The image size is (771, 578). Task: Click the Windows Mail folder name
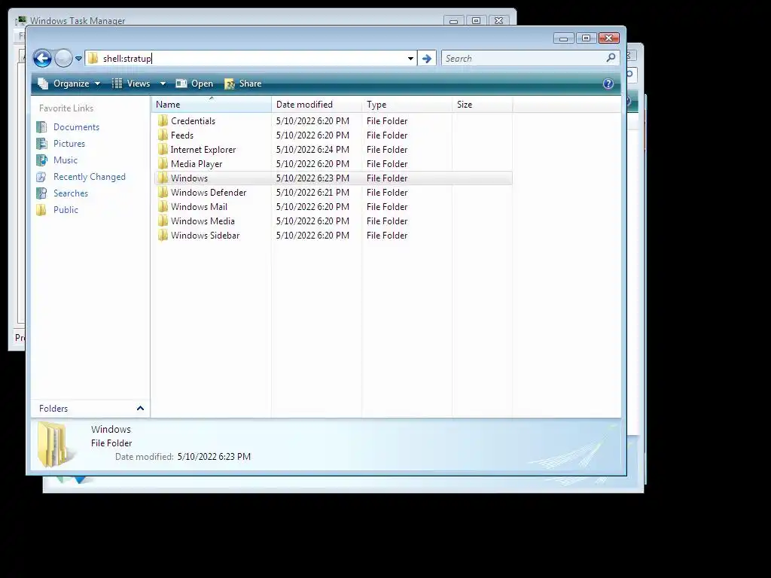[x=199, y=206]
